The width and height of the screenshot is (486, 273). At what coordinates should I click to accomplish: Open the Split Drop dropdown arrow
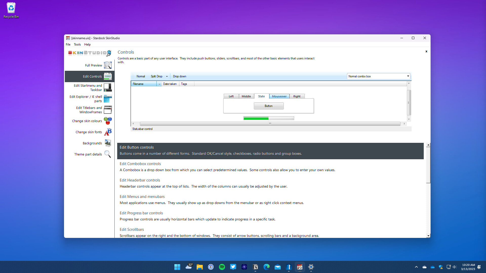[x=167, y=76]
